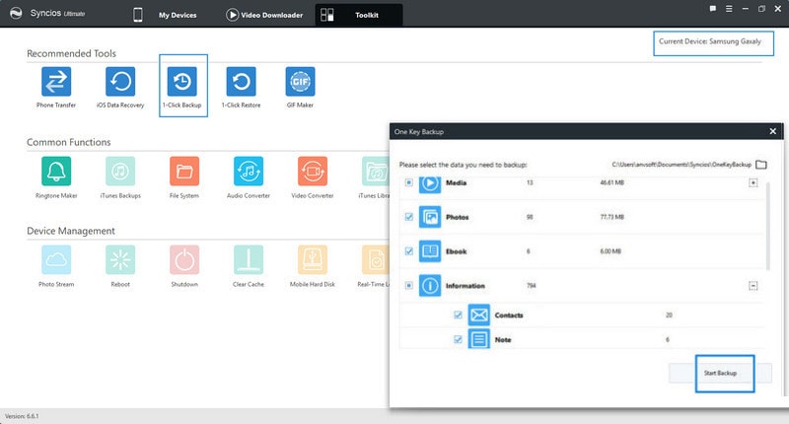Open the Real-Time Log tool
The height and width of the screenshot is (424, 789).
(375, 259)
